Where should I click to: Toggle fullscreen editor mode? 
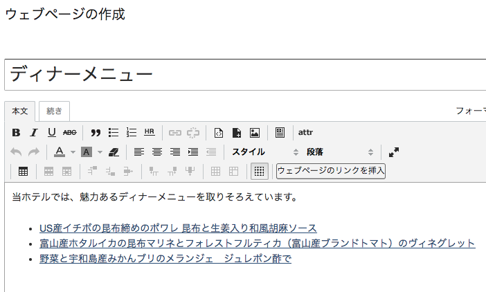tap(394, 152)
